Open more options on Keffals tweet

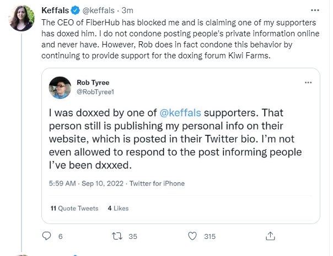[314, 10]
